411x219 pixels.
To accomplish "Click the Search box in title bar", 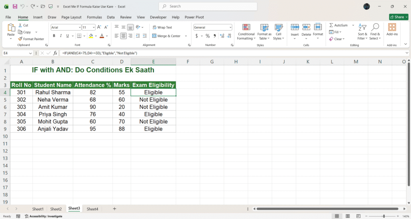I will (x=208, y=6).
